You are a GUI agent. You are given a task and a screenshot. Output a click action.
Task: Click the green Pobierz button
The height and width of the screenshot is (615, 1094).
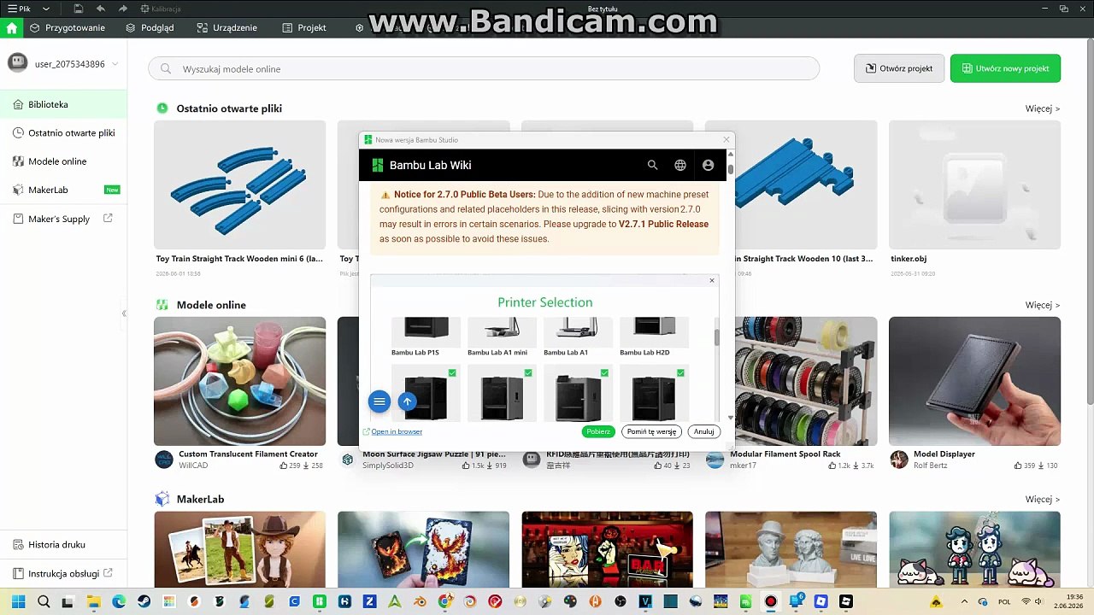point(598,432)
